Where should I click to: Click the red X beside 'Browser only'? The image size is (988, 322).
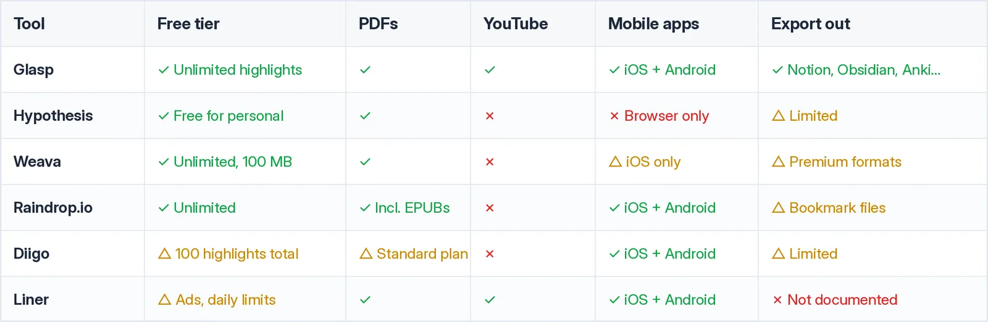(x=614, y=116)
